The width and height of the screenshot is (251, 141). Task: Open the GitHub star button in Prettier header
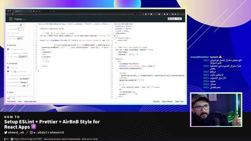175,19
